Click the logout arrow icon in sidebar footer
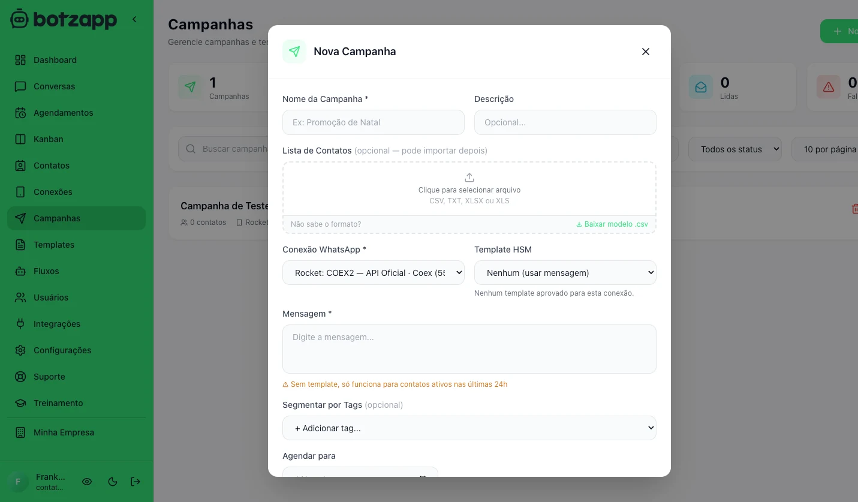The height and width of the screenshot is (502, 858). pos(136,482)
